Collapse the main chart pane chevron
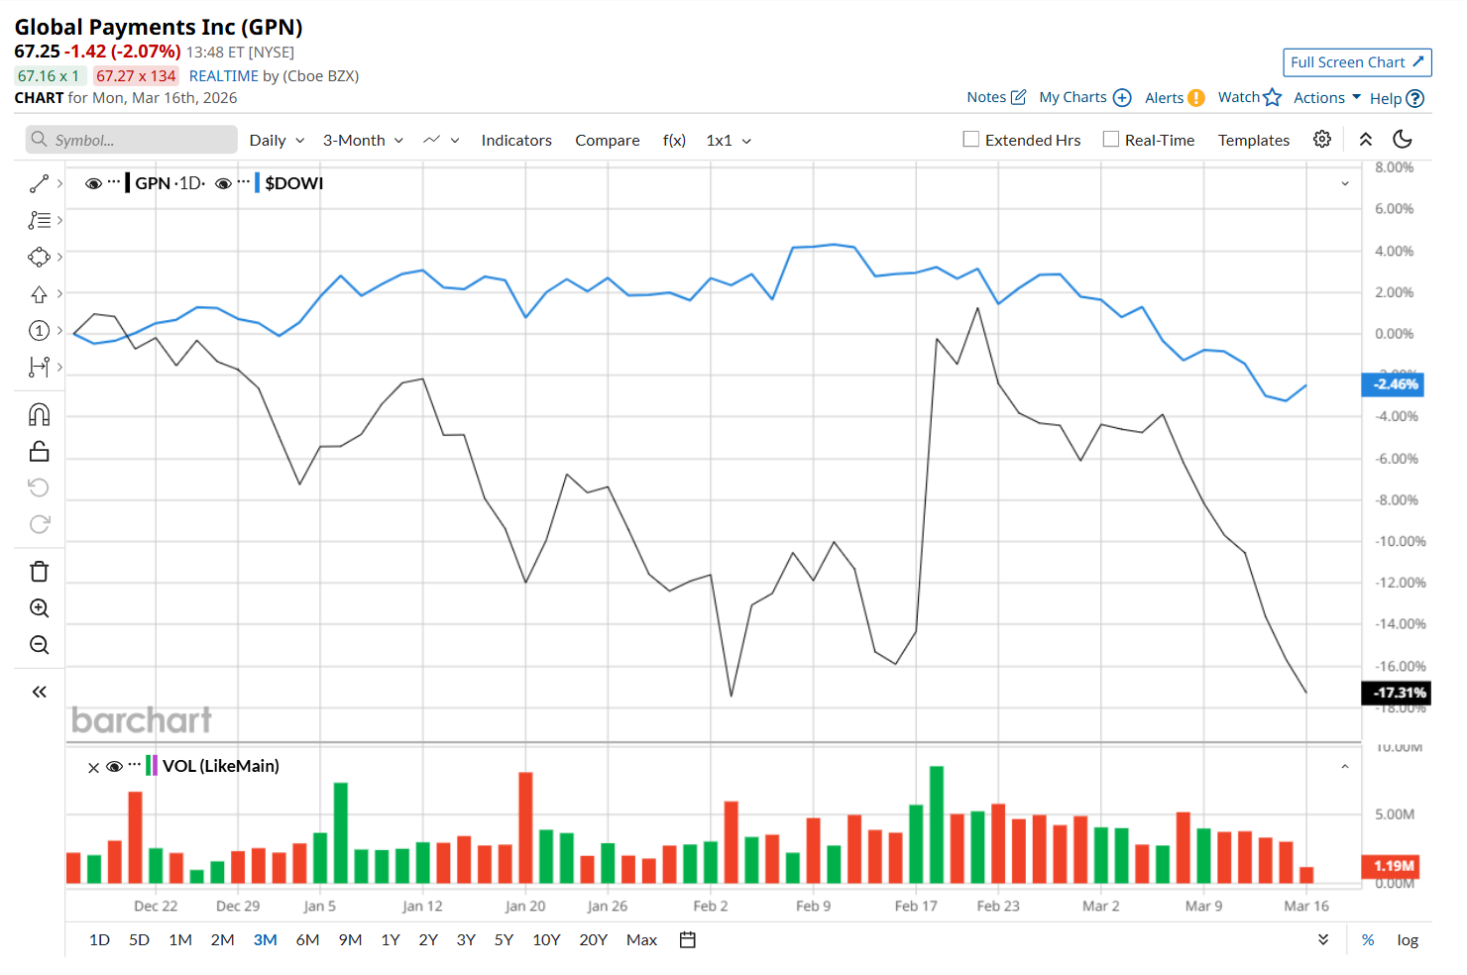 1345,183
